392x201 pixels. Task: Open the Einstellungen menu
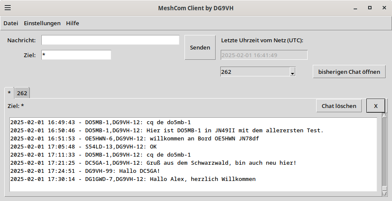[x=42, y=23]
